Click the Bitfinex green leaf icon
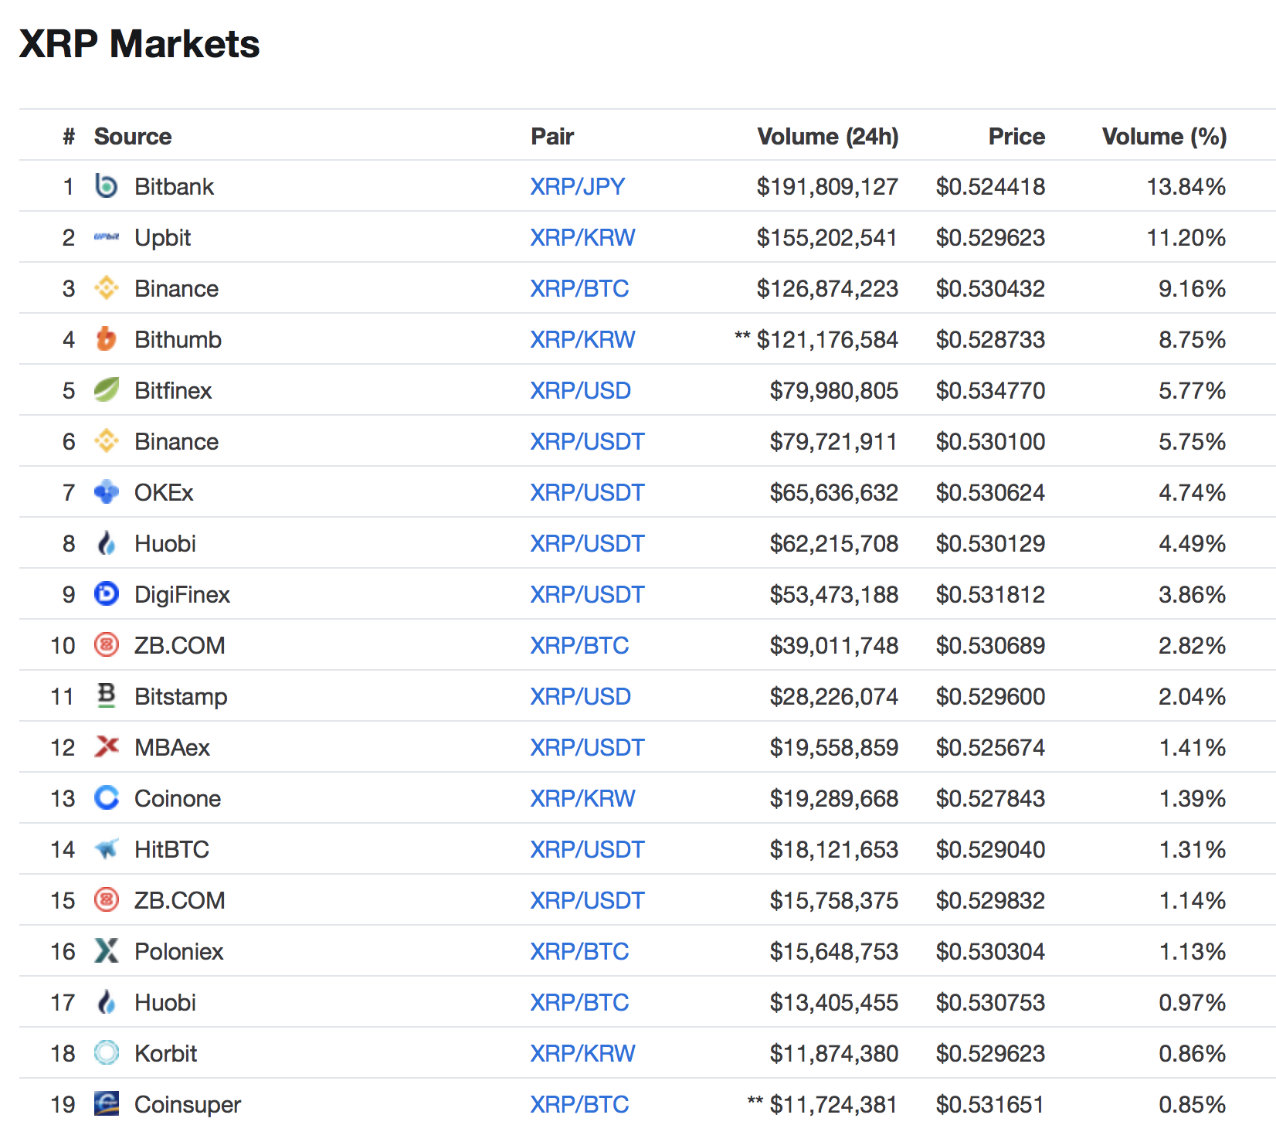The height and width of the screenshot is (1125, 1276). tap(107, 390)
